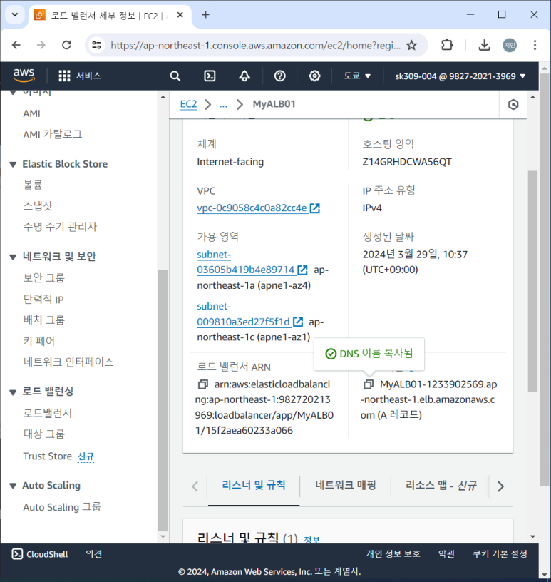Open browser downloads icon
The width and height of the screenshot is (551, 582).
click(x=484, y=45)
